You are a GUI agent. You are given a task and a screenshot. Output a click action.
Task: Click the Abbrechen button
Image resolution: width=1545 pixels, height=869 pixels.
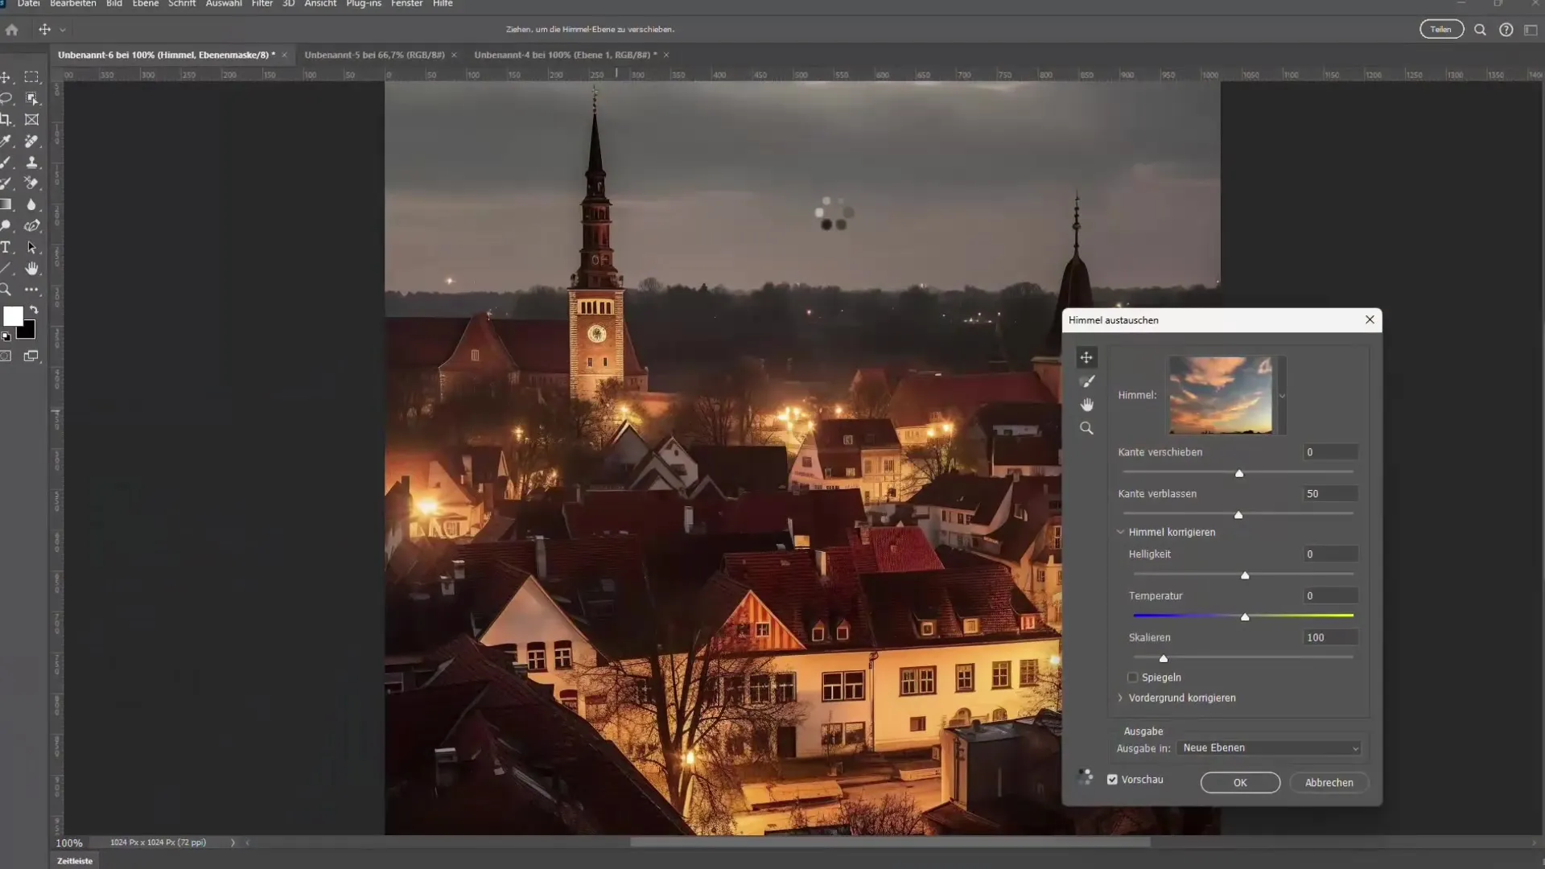point(1329,783)
